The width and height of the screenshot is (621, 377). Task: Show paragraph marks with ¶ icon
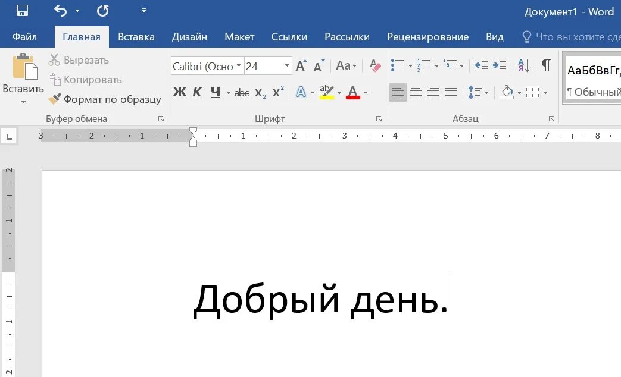[545, 65]
